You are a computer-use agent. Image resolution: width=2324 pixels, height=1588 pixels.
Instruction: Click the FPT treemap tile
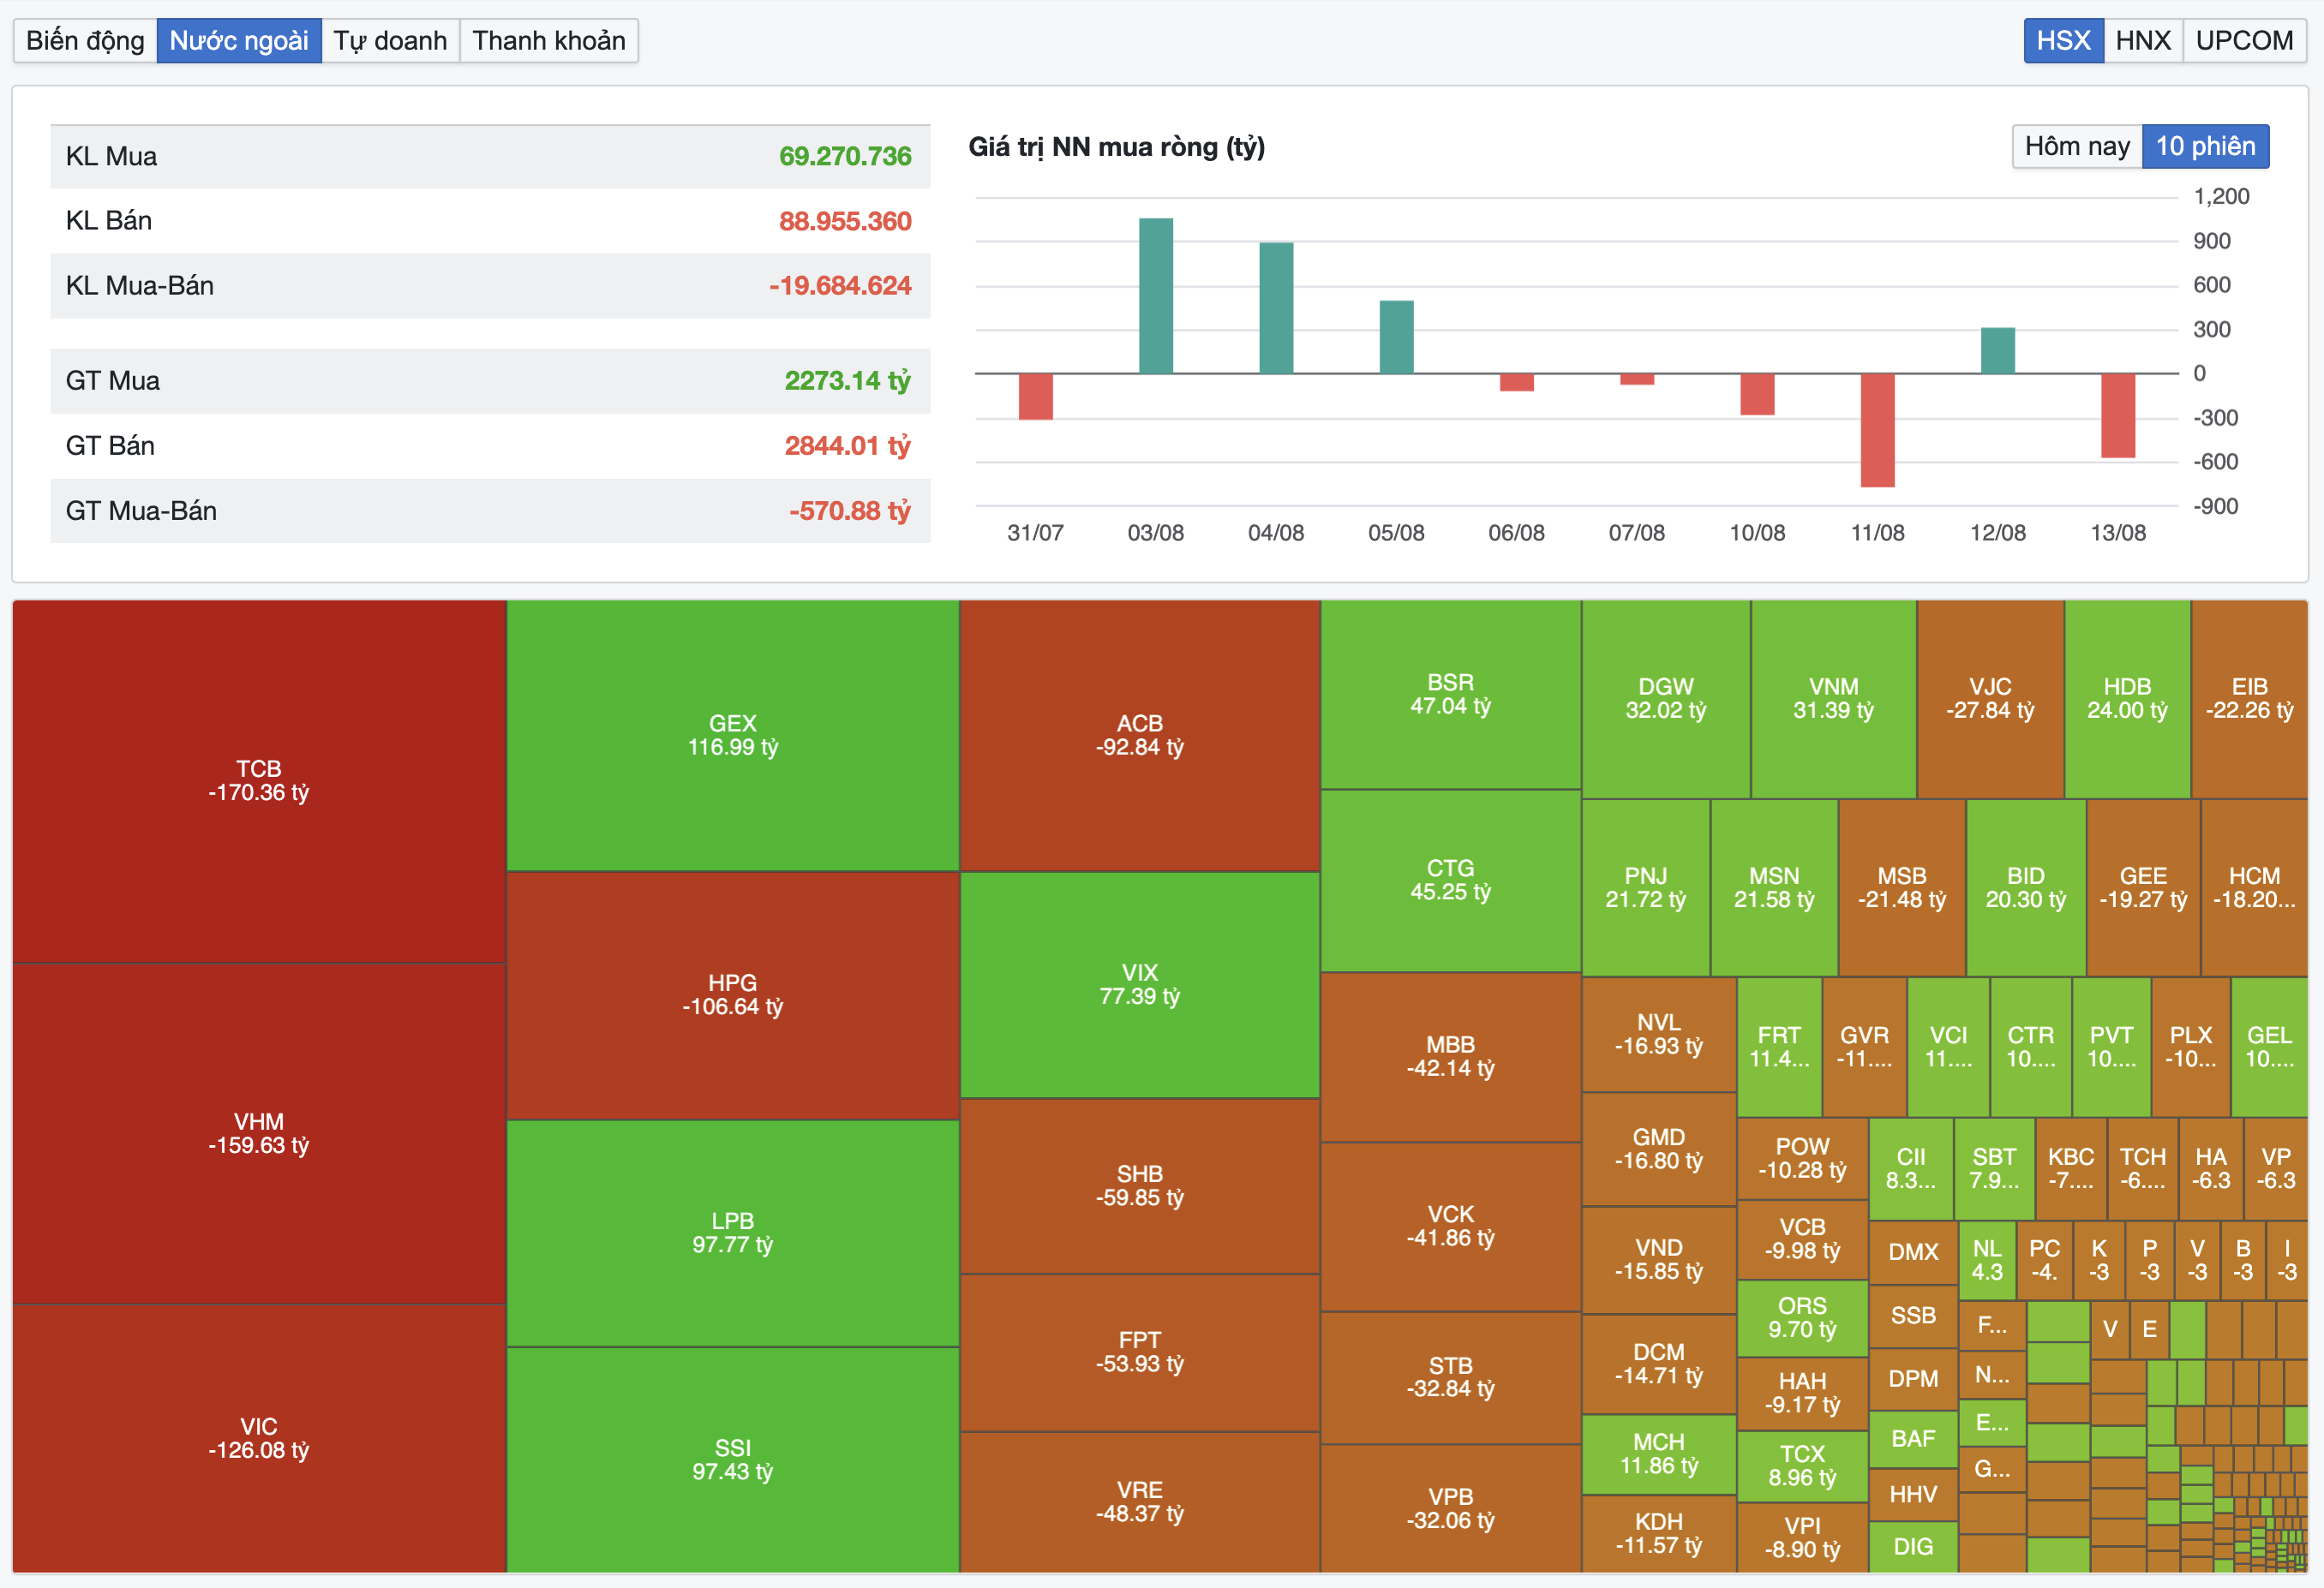1140,1352
